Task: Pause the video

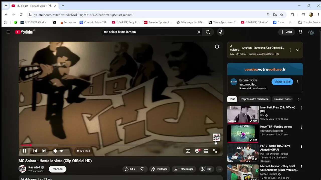Action: pos(25,151)
